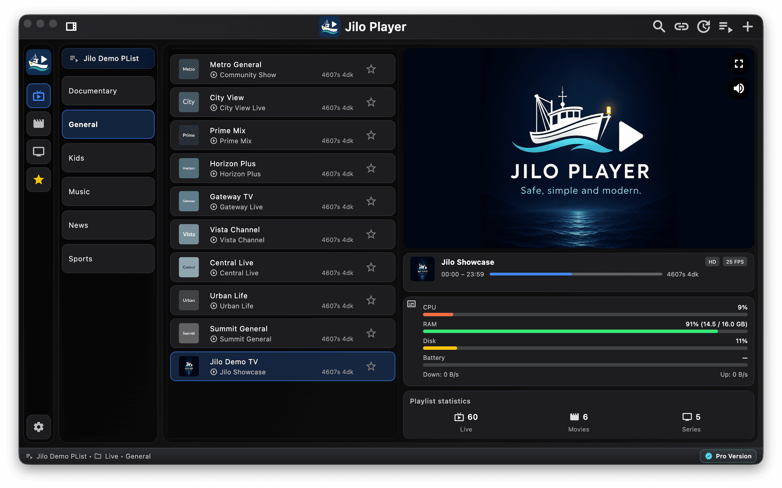The width and height of the screenshot is (782, 488).
Task: Favorite Metro General with its star
Action: (x=371, y=69)
